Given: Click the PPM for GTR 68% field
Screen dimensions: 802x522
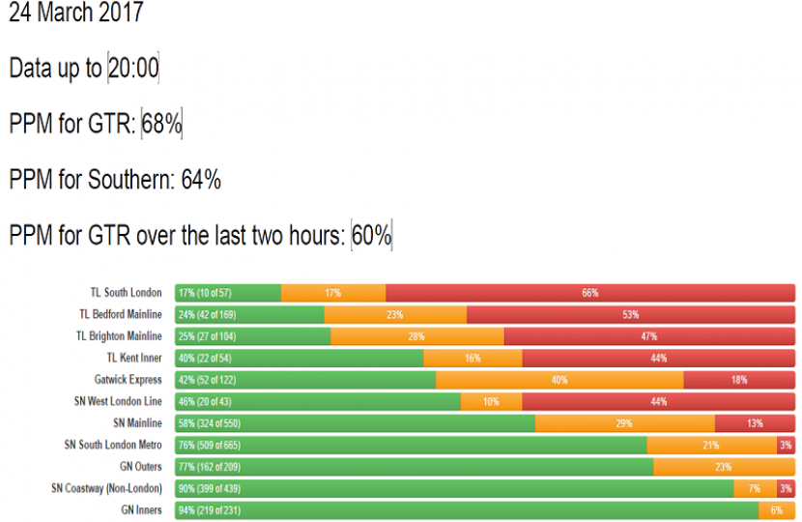Looking at the screenshot, I should (161, 125).
